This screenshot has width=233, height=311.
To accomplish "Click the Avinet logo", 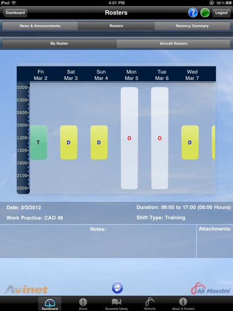I will [x=26, y=289].
